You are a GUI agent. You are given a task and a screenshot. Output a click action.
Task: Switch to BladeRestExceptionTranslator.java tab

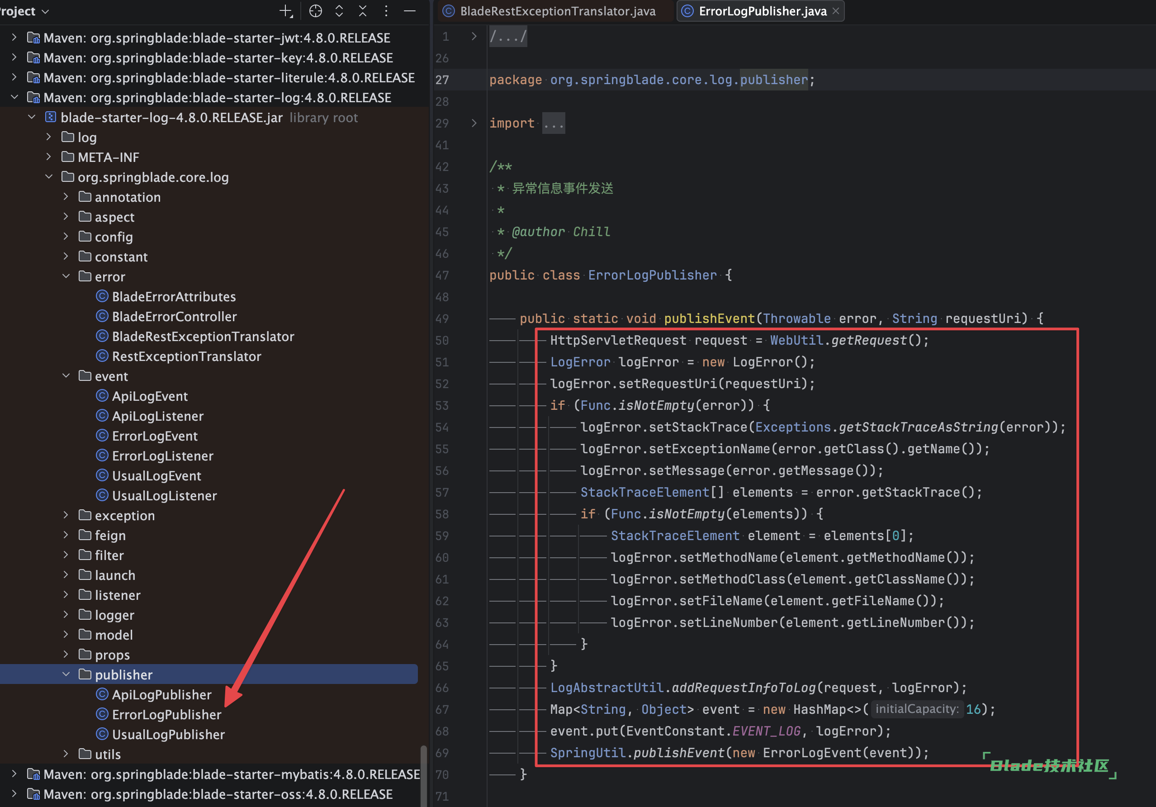[x=557, y=11]
